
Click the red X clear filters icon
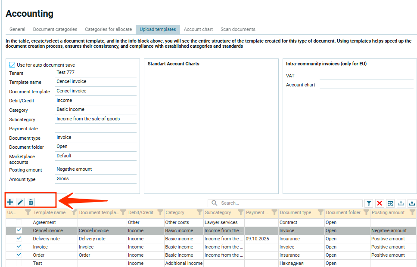(380, 203)
